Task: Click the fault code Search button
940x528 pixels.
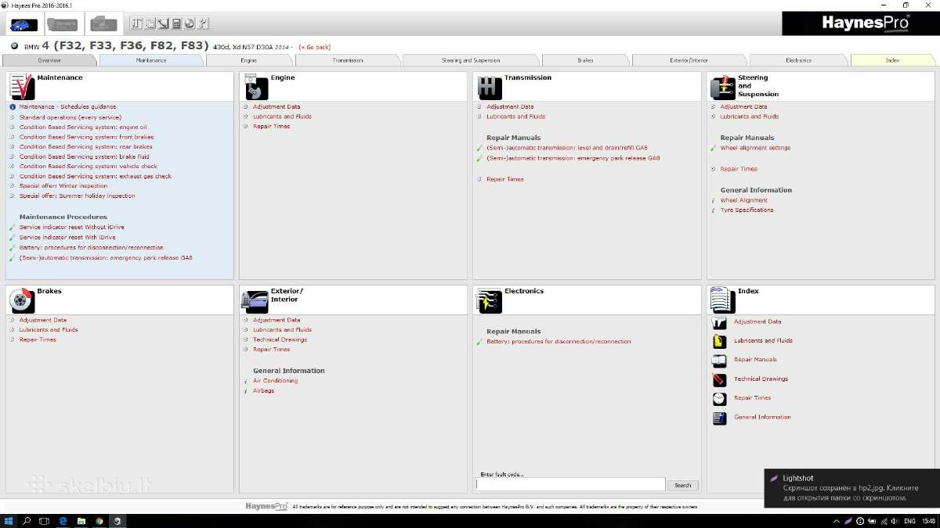Action: tap(683, 486)
